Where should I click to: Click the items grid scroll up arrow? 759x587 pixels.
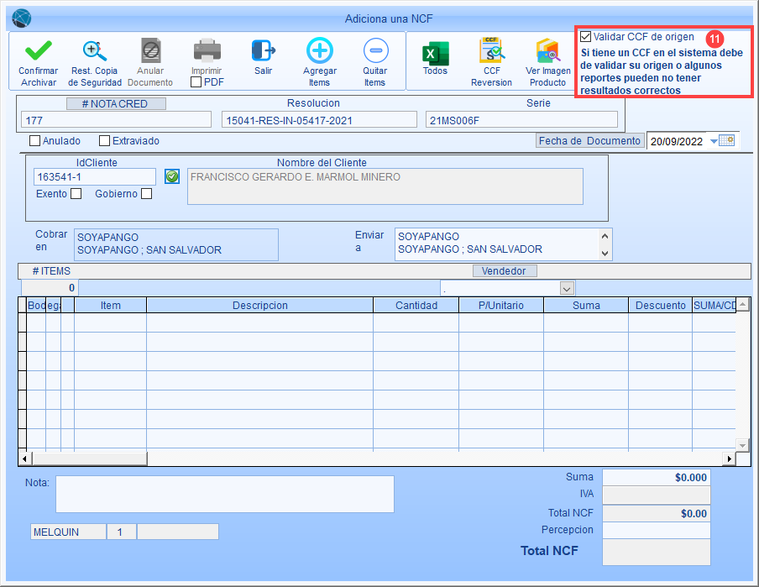click(742, 305)
